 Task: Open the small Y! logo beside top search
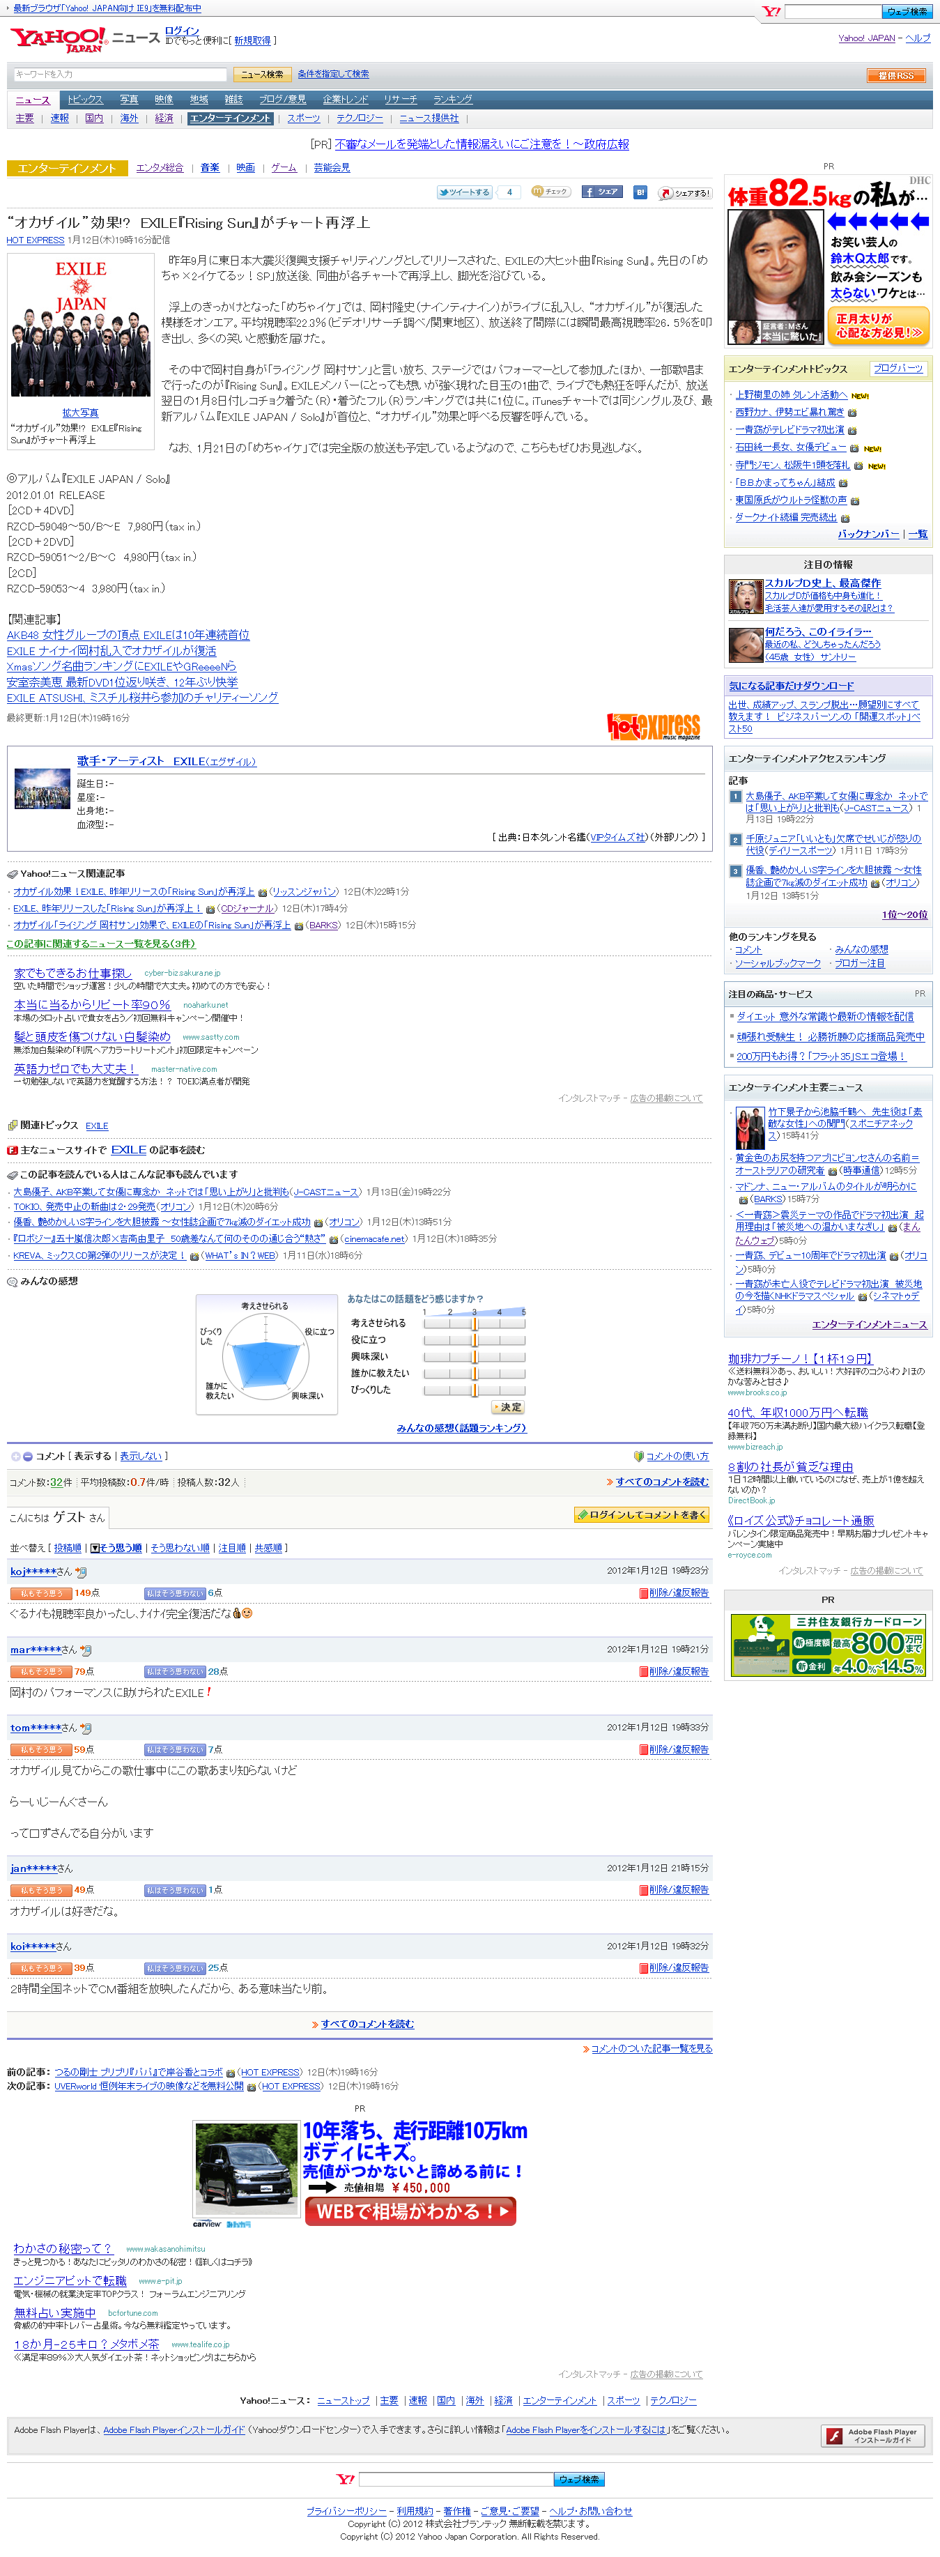coord(770,12)
